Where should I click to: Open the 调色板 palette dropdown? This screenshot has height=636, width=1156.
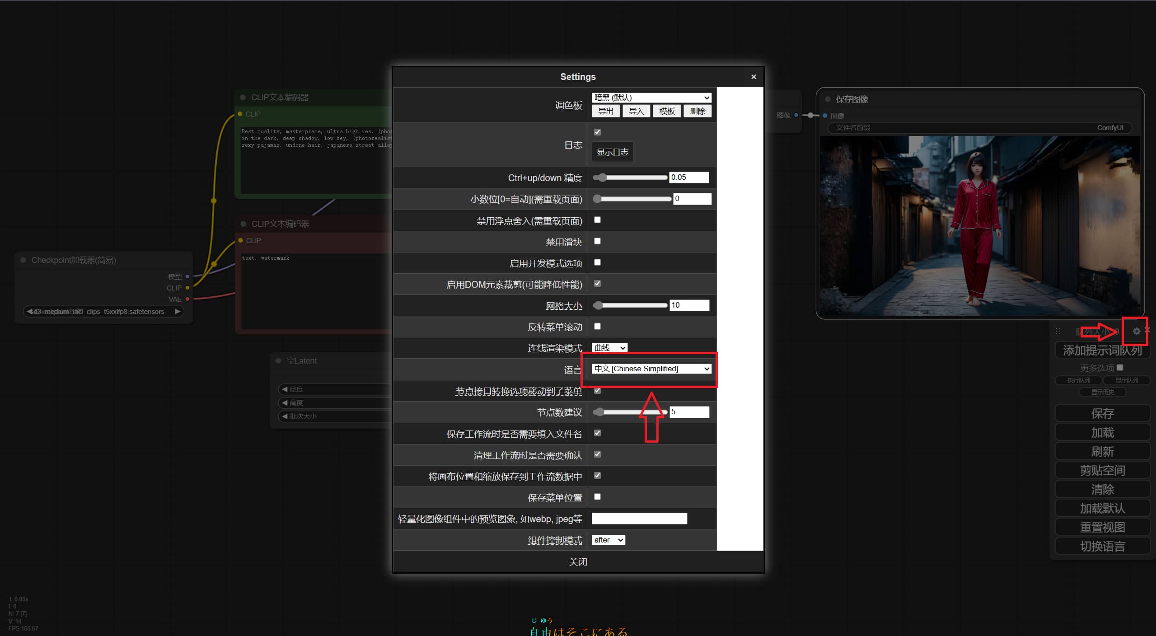coord(651,98)
